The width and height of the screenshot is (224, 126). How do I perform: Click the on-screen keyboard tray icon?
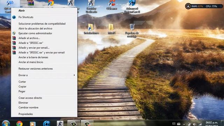[x=179, y=124]
